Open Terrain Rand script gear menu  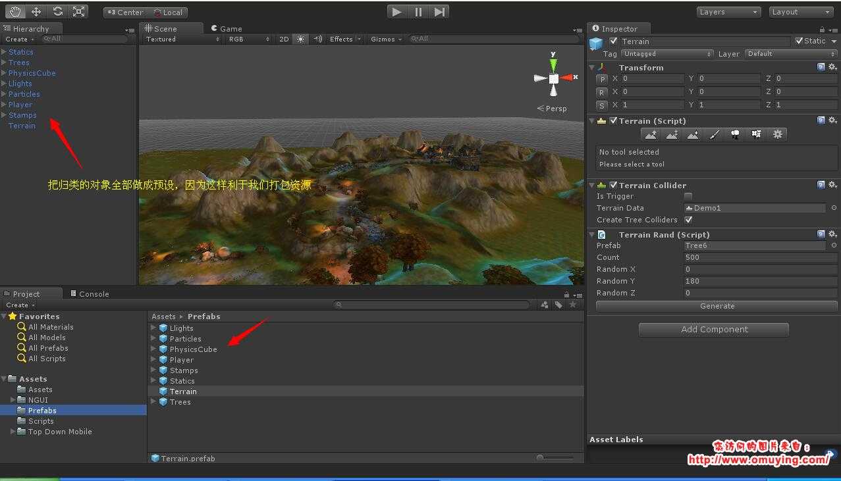point(832,234)
